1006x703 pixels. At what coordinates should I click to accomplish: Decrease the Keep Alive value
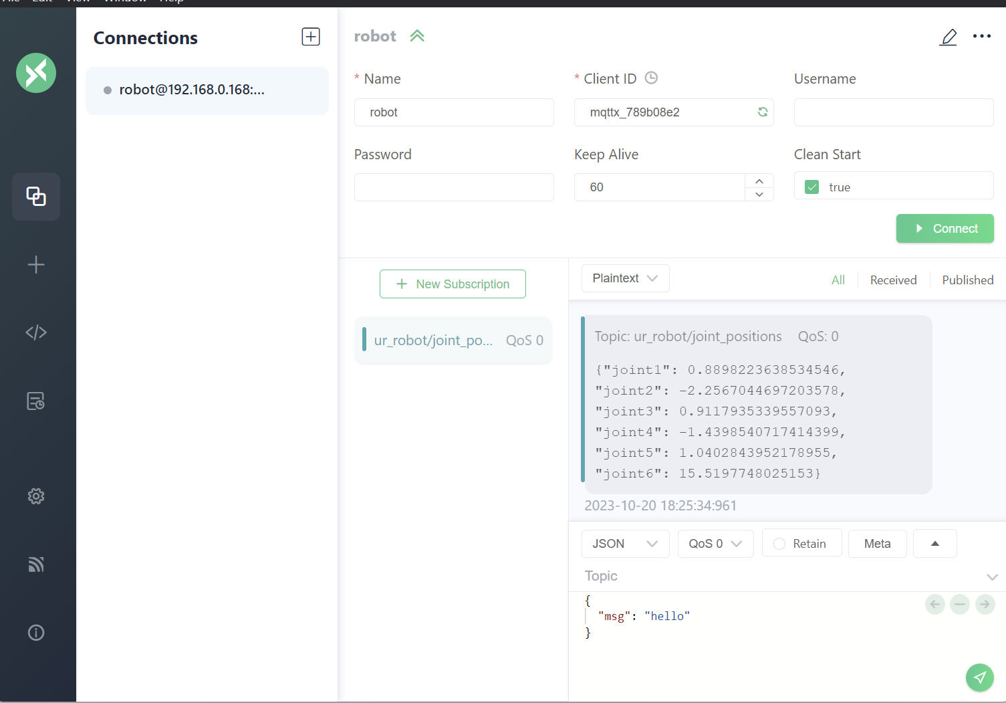tap(759, 194)
